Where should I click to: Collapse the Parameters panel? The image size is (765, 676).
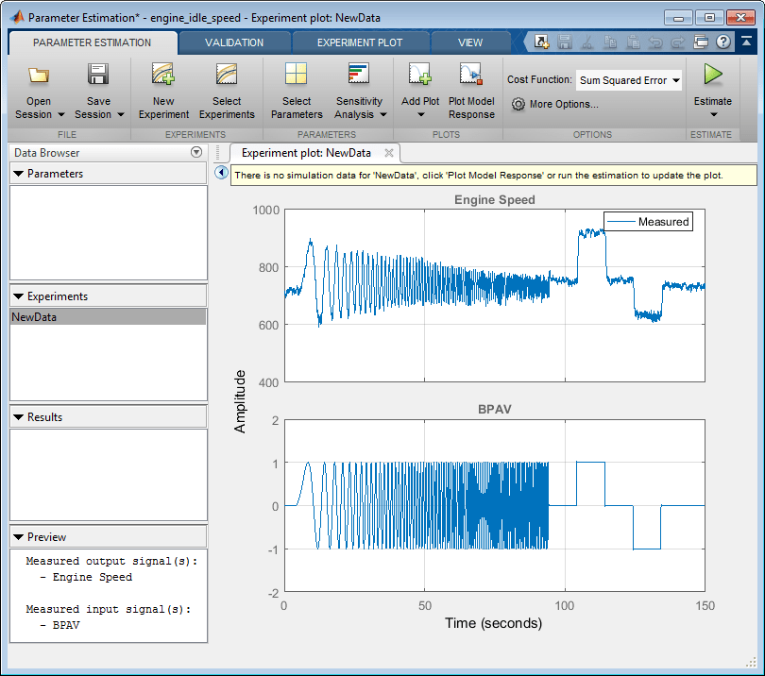[18, 174]
